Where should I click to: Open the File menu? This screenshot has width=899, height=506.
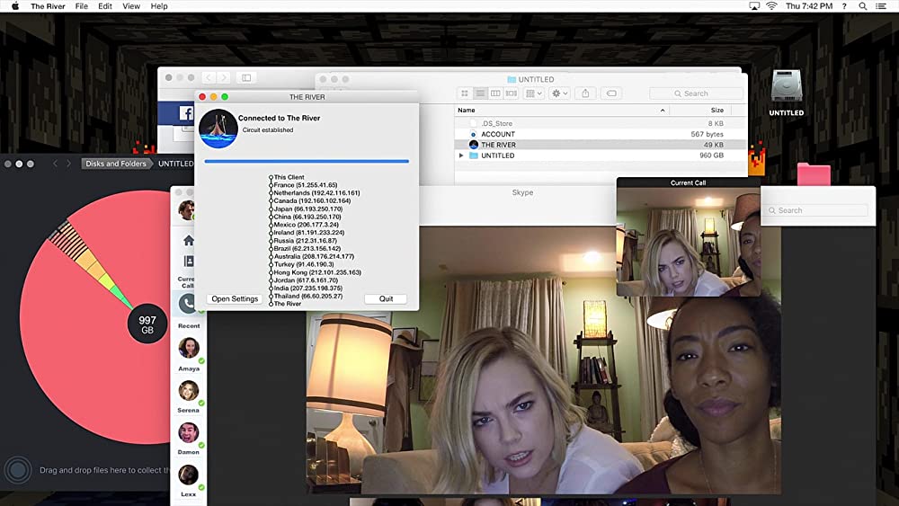click(x=82, y=6)
